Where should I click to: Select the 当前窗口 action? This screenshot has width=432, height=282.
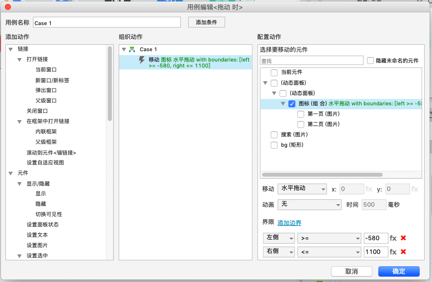click(46, 70)
